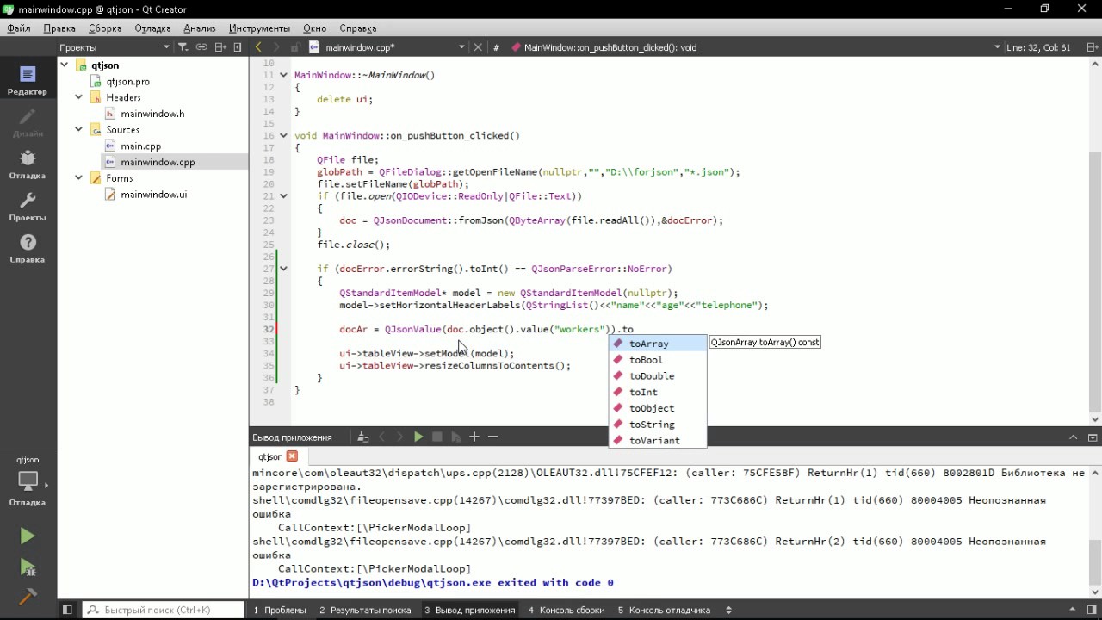Open the Справка menu
This screenshot has width=1102, height=620.
358,28
